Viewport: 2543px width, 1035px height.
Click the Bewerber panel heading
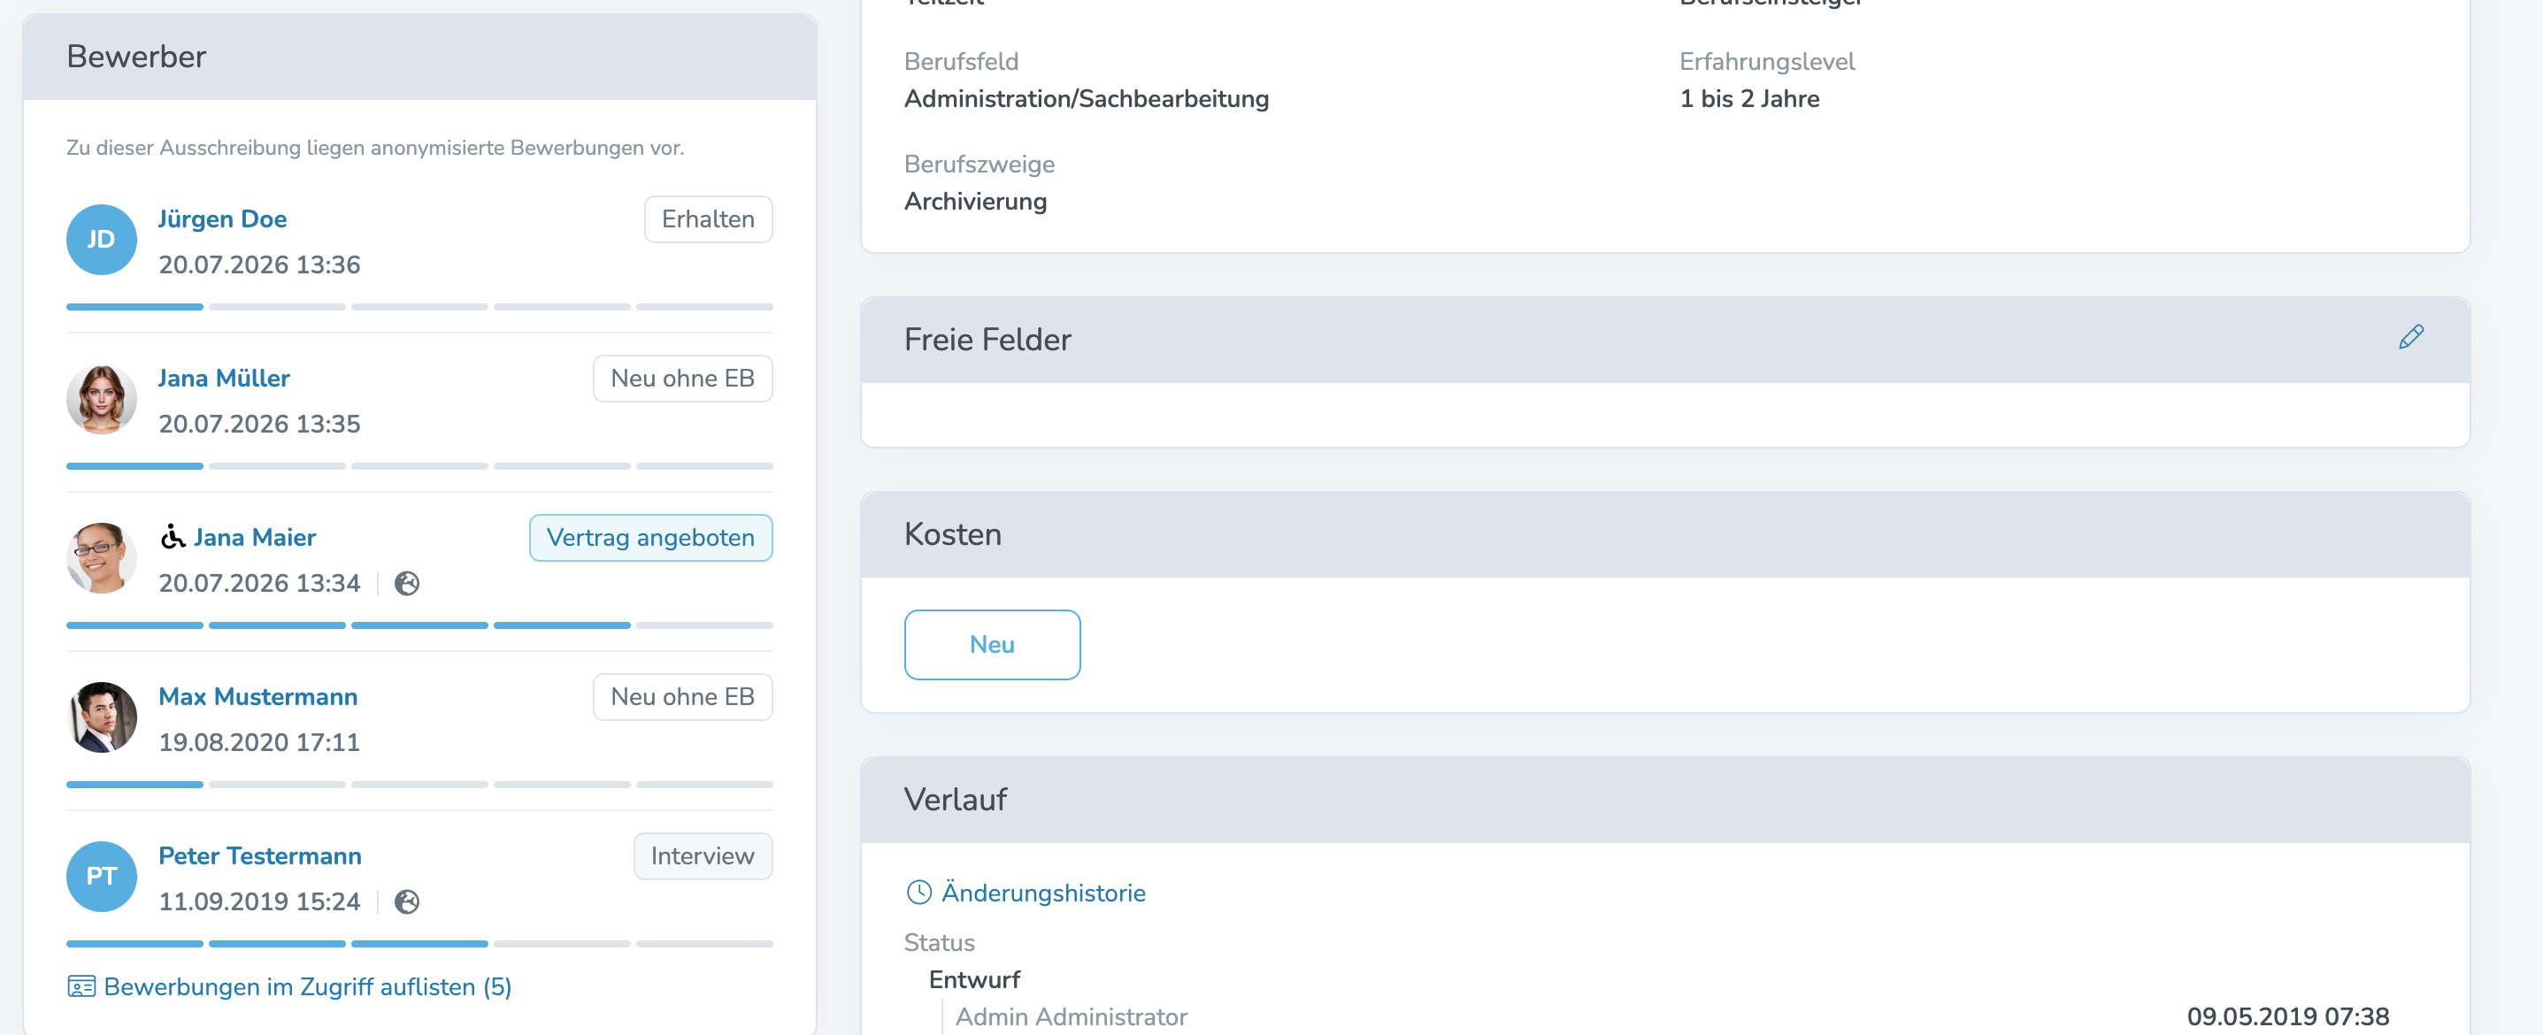136,57
